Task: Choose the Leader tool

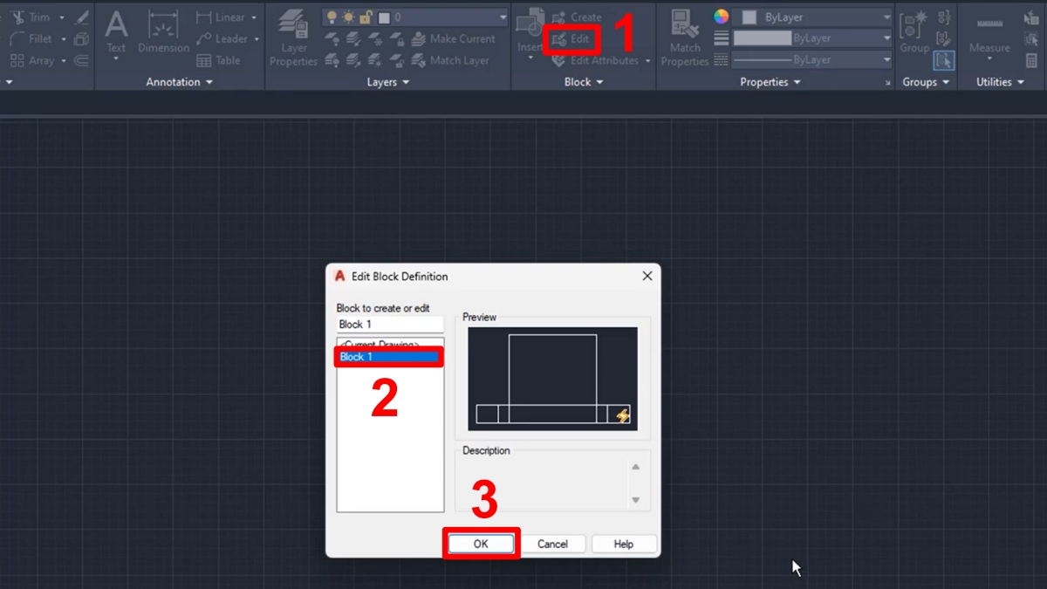Action: [222, 38]
